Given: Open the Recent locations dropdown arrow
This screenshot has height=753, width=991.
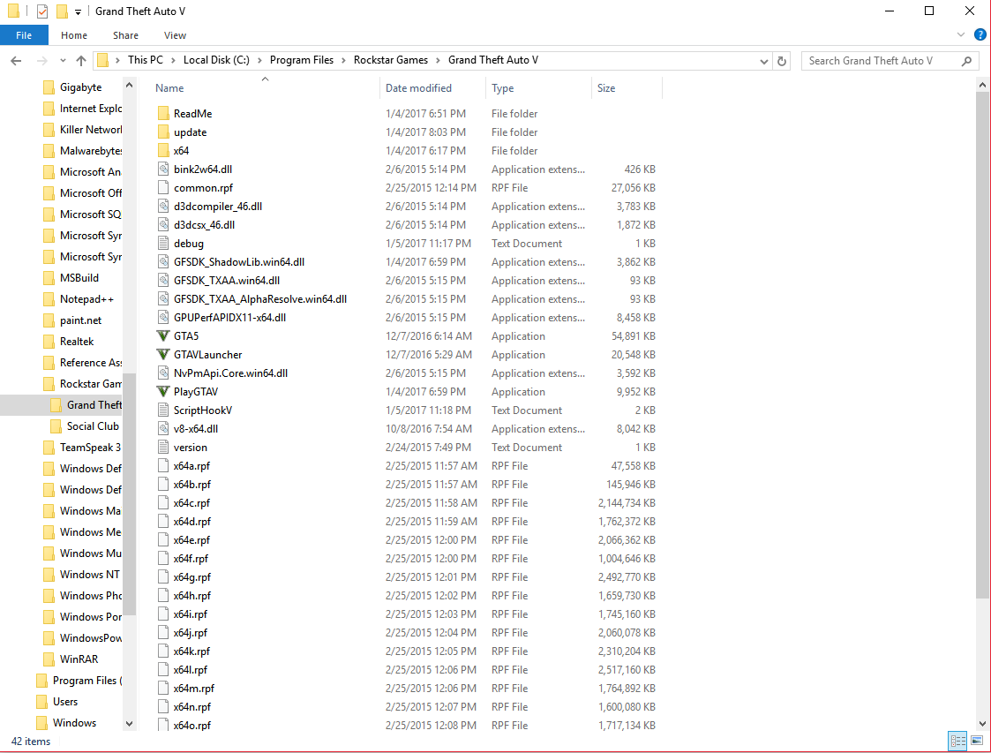Looking at the screenshot, I should (x=63, y=61).
